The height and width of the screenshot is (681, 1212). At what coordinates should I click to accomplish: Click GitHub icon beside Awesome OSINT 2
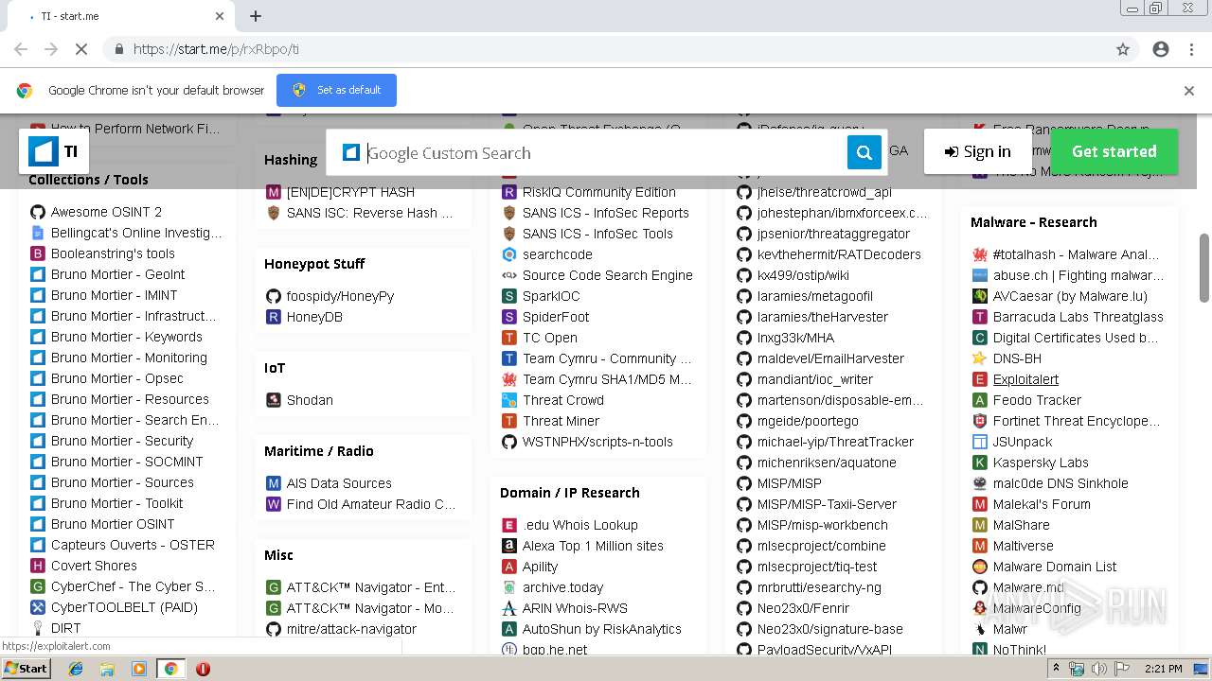pos(38,212)
